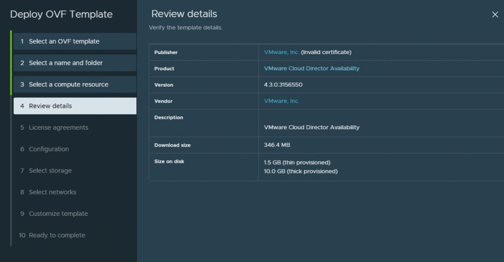This screenshot has height=262, width=504.
Task: Open the VMware Cloud Director Availability product link
Action: pos(312,68)
